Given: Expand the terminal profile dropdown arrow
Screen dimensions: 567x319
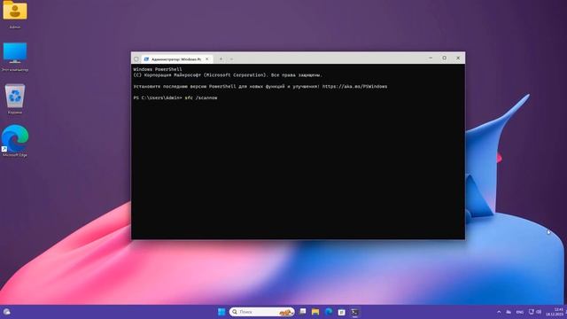Looking at the screenshot, I should tap(231, 59).
